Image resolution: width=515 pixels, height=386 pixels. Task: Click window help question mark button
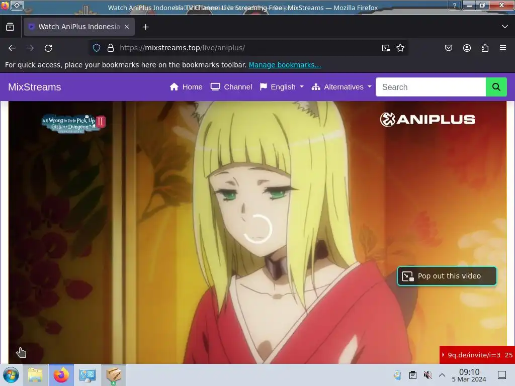click(455, 5)
